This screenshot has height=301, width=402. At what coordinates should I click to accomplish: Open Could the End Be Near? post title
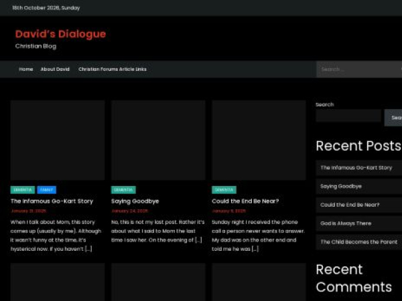(245, 201)
